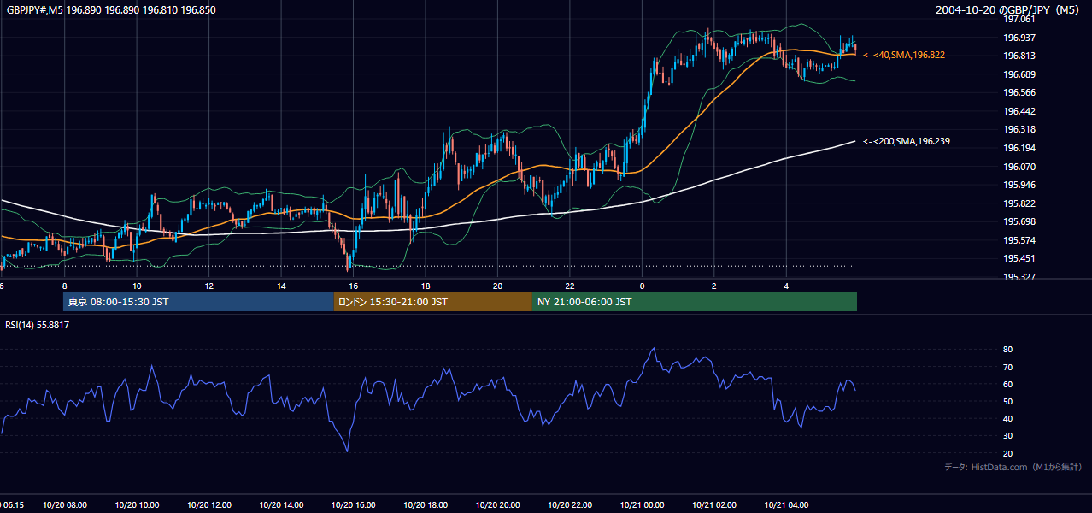This screenshot has height=513, width=1092.
Task: Click the 10/20 12:00 time axis label
Action: point(208,504)
